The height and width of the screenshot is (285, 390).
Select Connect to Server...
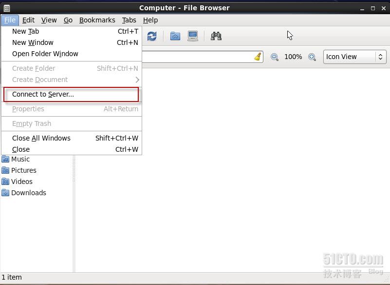point(71,94)
